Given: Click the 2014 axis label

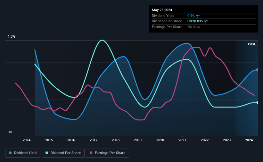Looking at the screenshot, I should (27, 140).
